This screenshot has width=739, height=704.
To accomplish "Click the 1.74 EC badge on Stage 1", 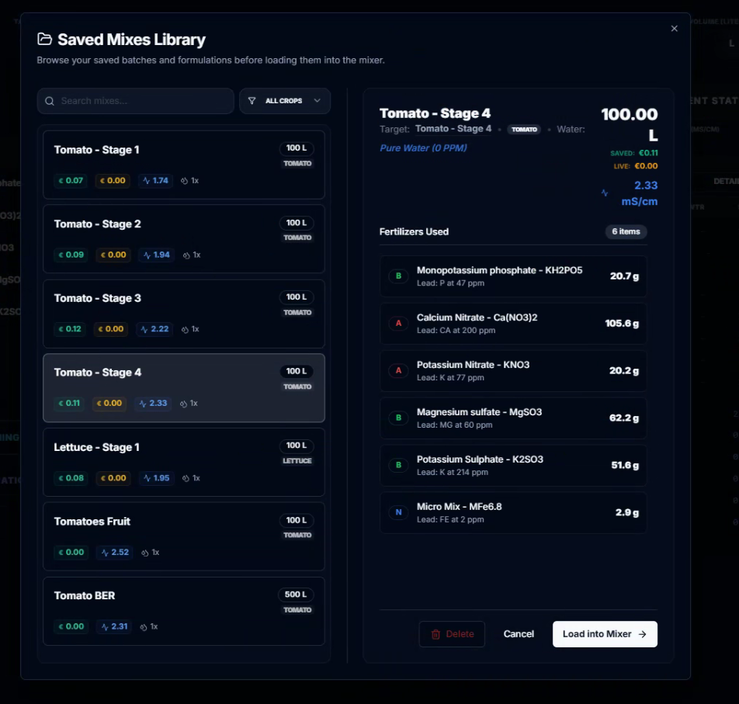I will tap(155, 181).
